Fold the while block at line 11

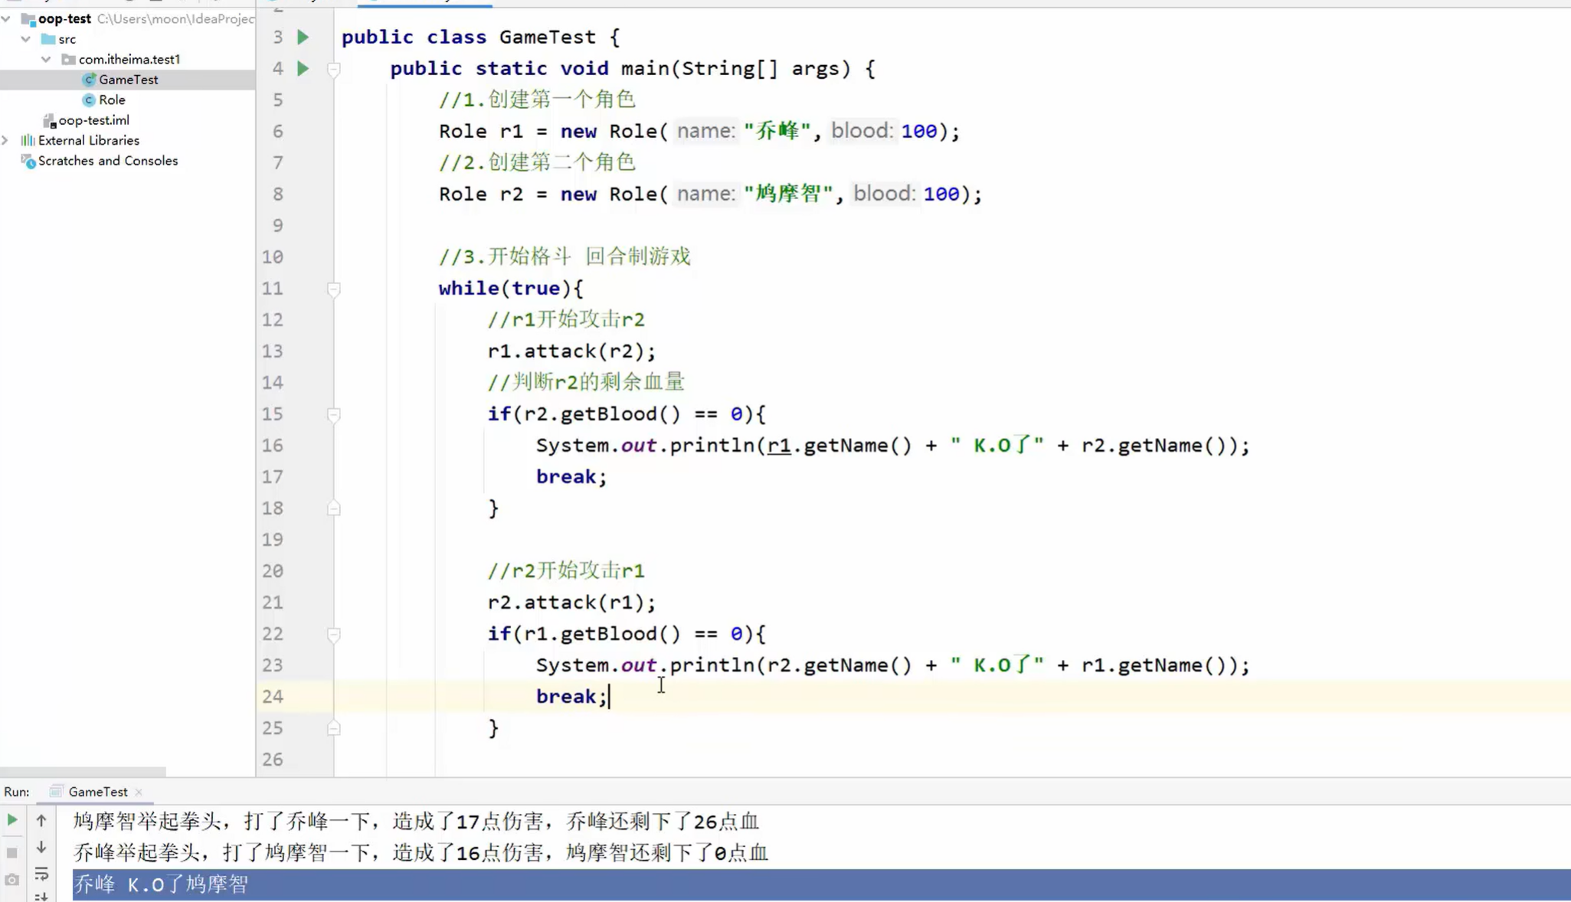point(335,290)
